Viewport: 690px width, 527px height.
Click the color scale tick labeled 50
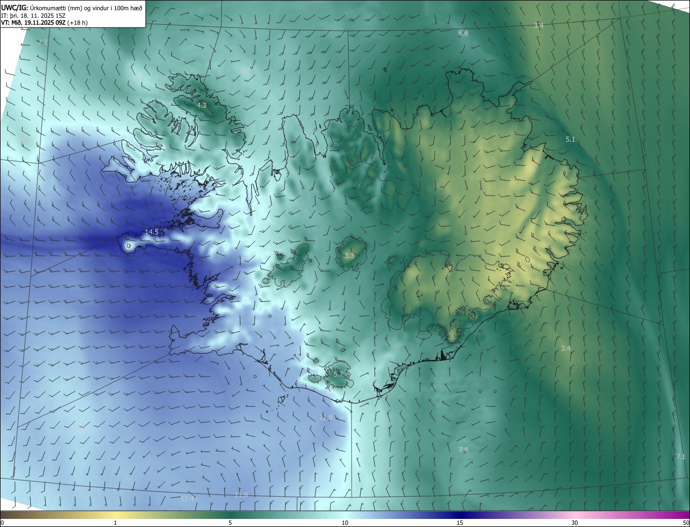pyautogui.click(x=686, y=523)
